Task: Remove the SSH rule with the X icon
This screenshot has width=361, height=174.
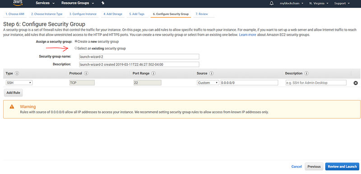Action: click(x=356, y=83)
